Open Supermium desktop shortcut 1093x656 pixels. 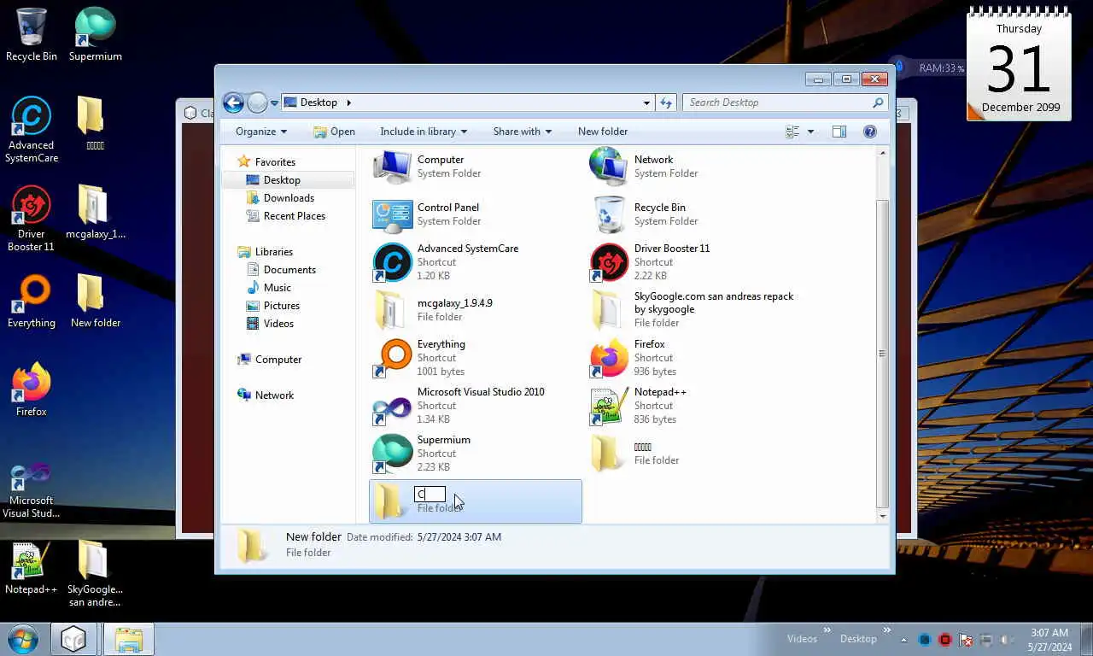click(96, 35)
